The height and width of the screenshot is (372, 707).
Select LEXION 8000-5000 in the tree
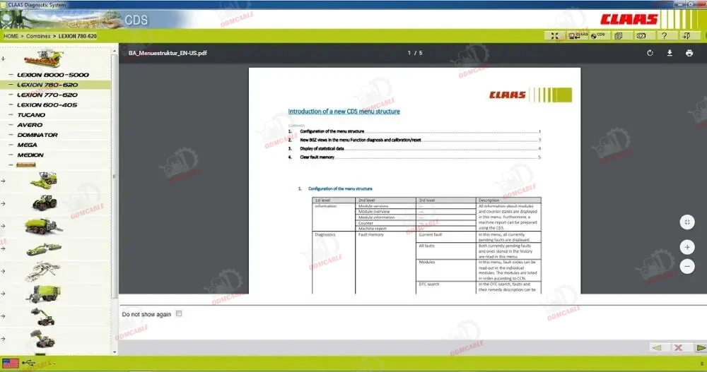[x=53, y=75]
